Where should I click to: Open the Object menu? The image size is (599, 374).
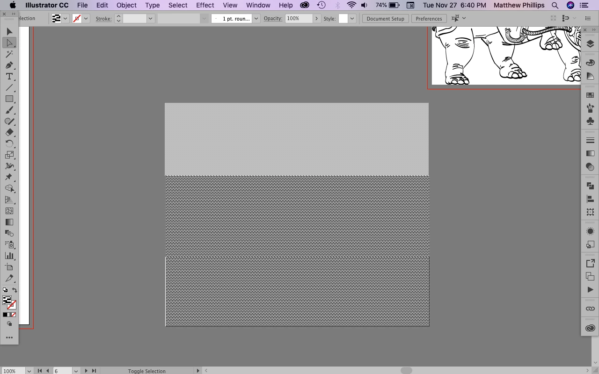tap(126, 5)
